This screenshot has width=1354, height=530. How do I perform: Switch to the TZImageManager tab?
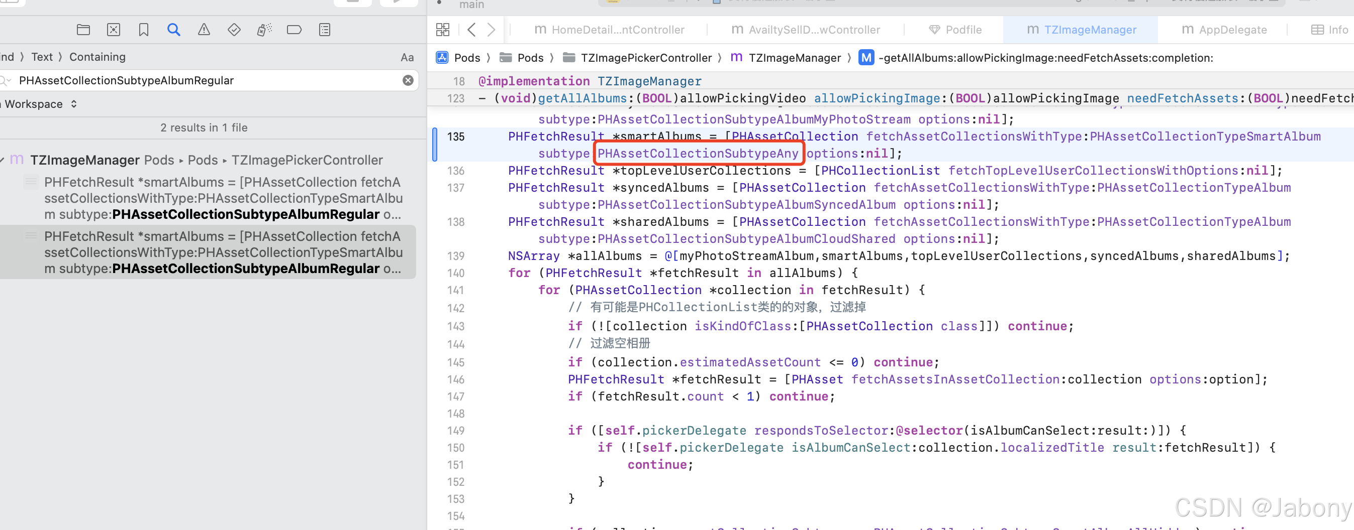click(1081, 30)
